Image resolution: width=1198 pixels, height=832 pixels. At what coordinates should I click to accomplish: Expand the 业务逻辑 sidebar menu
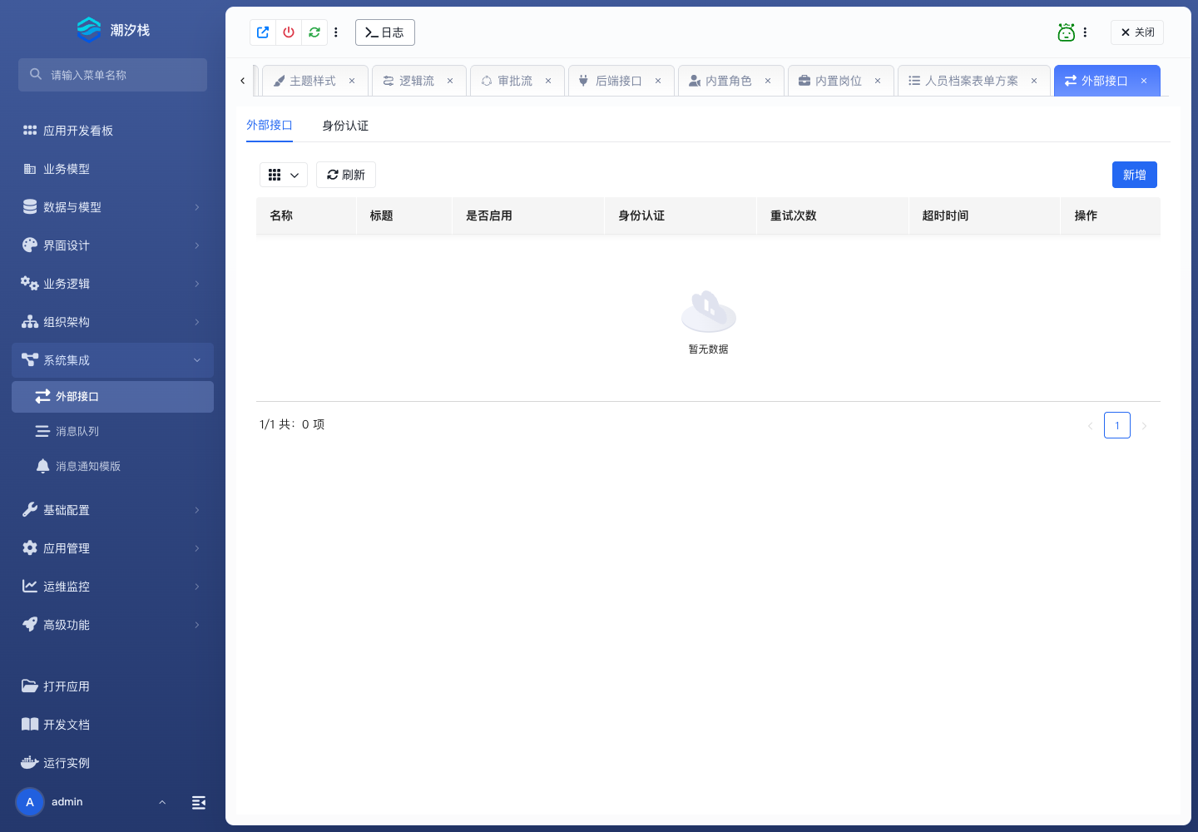click(112, 284)
